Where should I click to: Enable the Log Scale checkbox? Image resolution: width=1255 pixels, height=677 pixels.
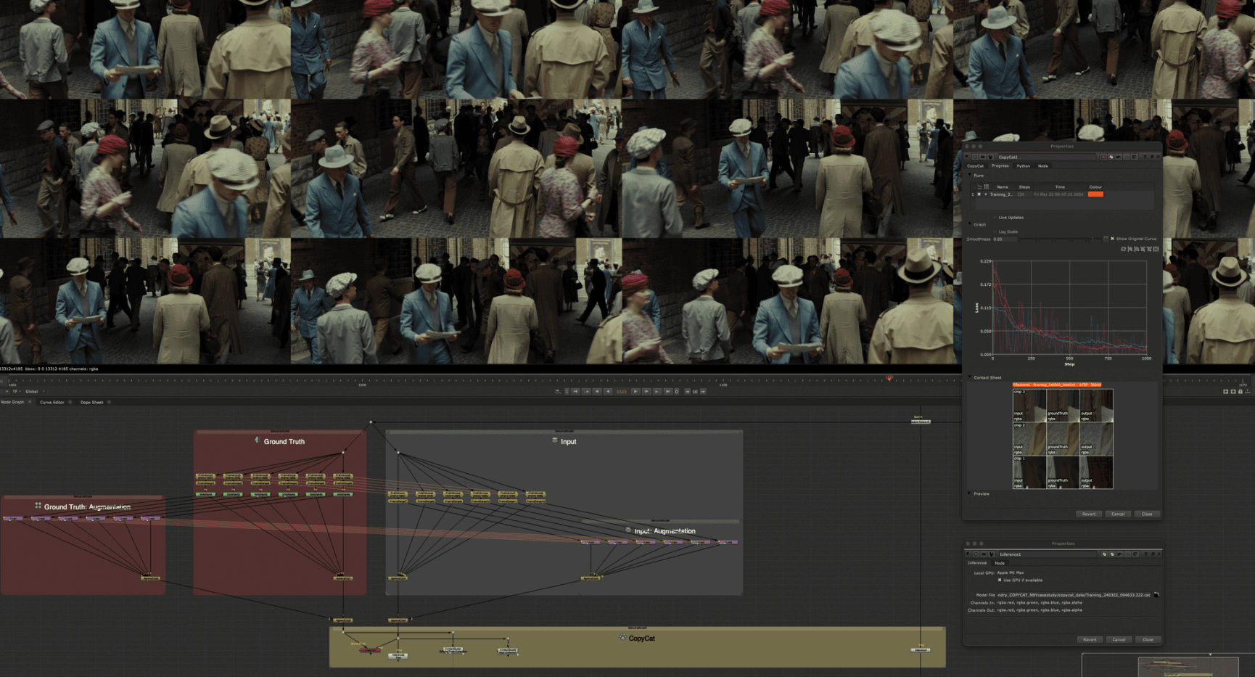pyautogui.click(x=995, y=231)
